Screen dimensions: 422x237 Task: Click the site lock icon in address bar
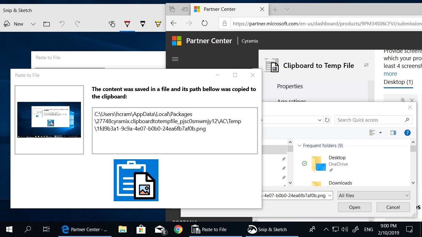click(x=225, y=23)
